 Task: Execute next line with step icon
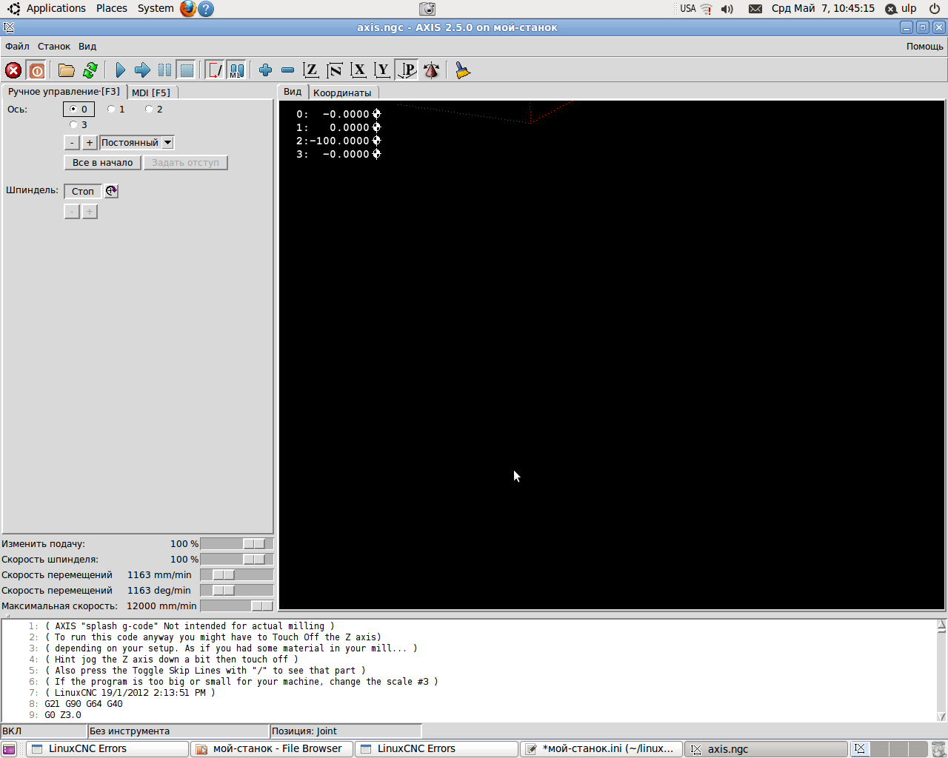142,70
